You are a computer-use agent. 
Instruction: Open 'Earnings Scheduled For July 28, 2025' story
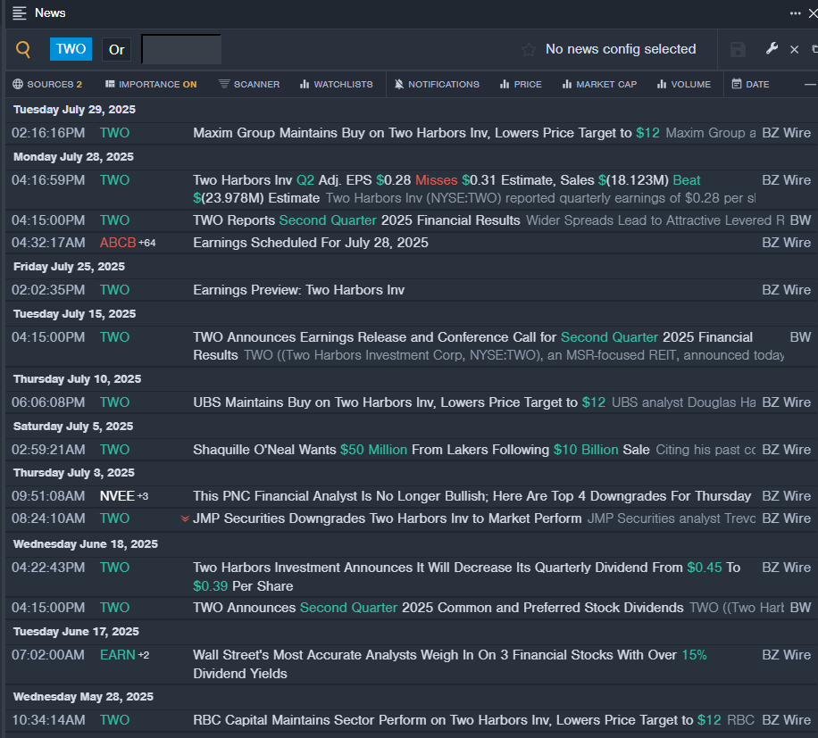point(311,243)
